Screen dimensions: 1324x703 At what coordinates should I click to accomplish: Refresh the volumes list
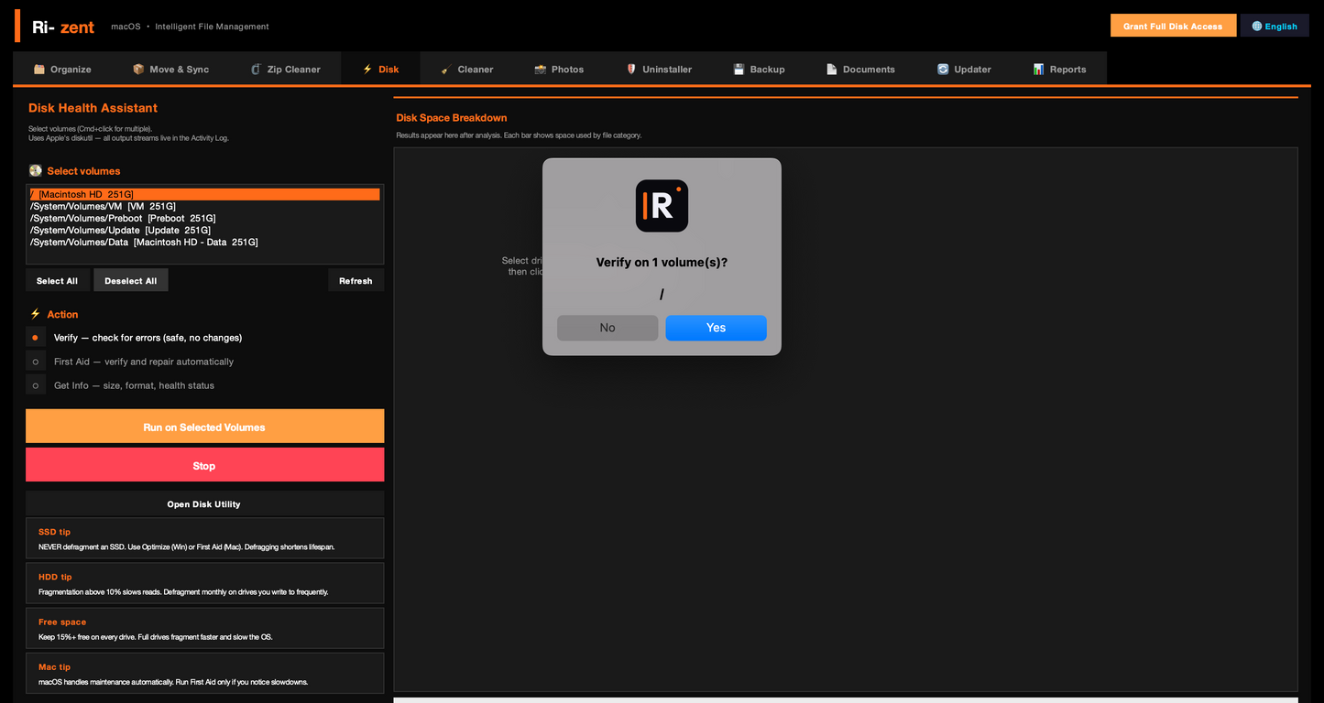coord(356,280)
